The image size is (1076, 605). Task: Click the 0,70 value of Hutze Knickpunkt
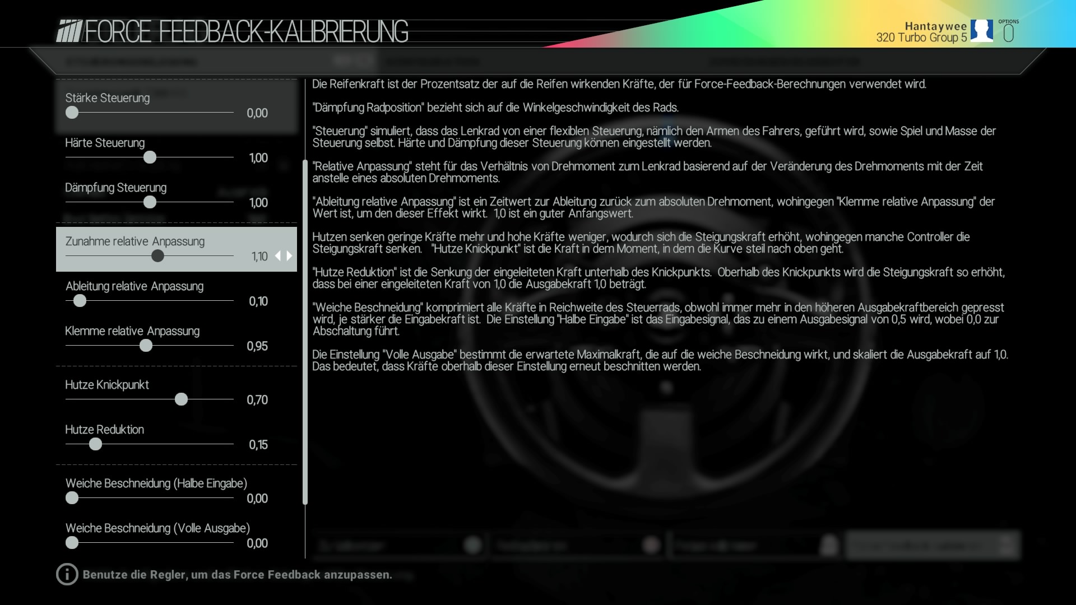257,400
